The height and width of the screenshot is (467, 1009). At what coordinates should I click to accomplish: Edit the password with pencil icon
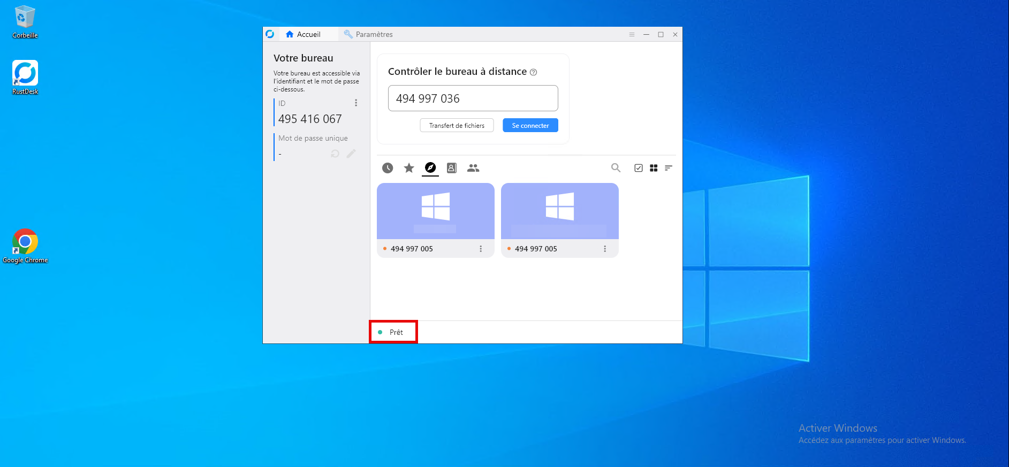click(x=351, y=154)
